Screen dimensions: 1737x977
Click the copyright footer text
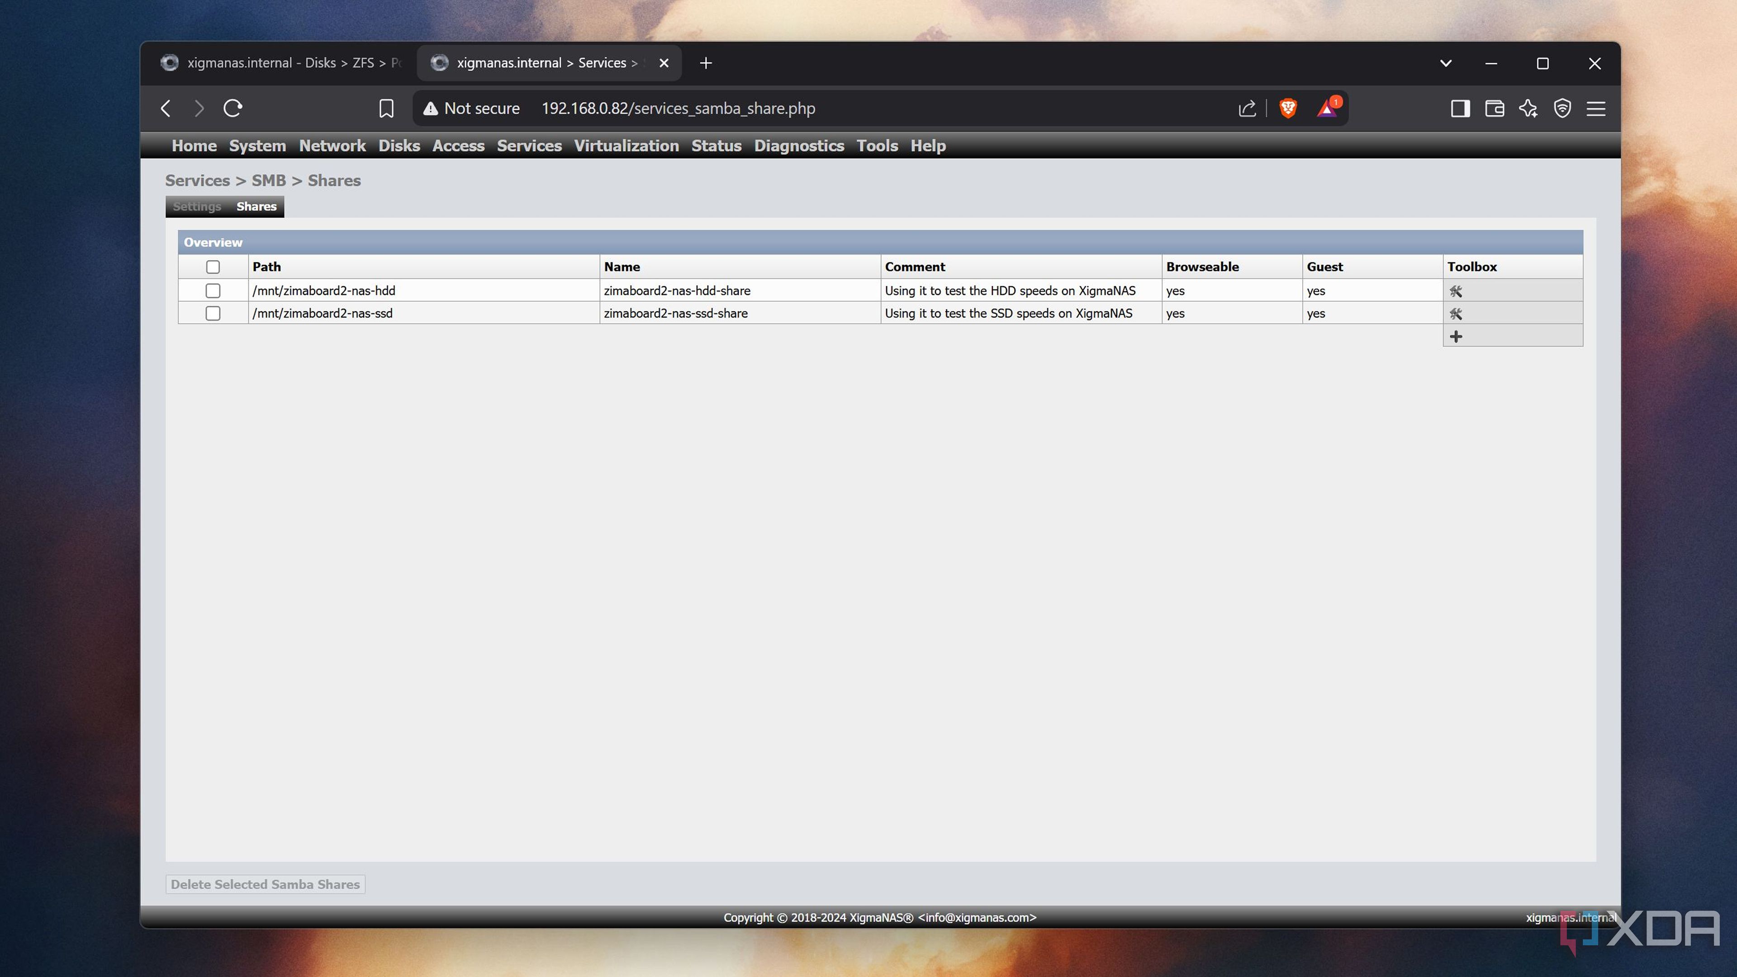[x=880, y=918]
